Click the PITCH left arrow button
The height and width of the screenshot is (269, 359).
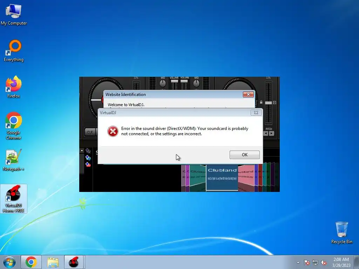(x=266, y=133)
